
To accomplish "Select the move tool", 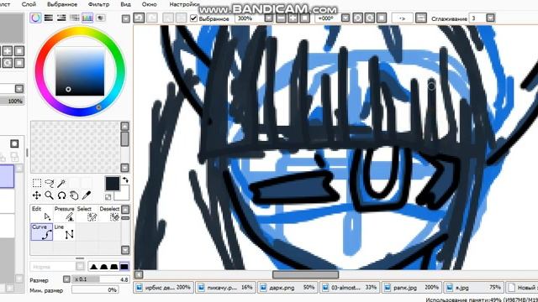I will pos(37,195).
